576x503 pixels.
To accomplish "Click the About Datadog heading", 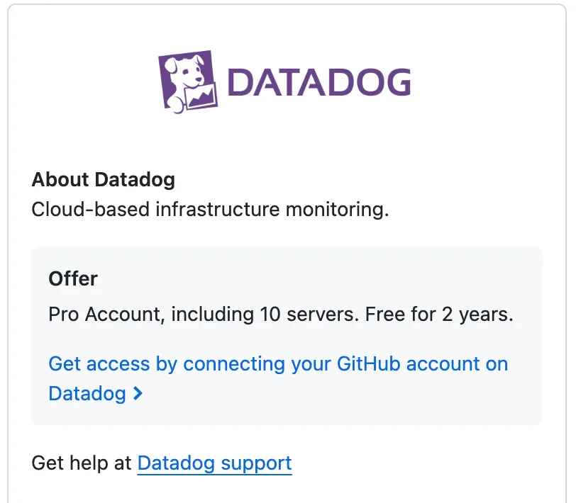I will pyautogui.click(x=103, y=179).
